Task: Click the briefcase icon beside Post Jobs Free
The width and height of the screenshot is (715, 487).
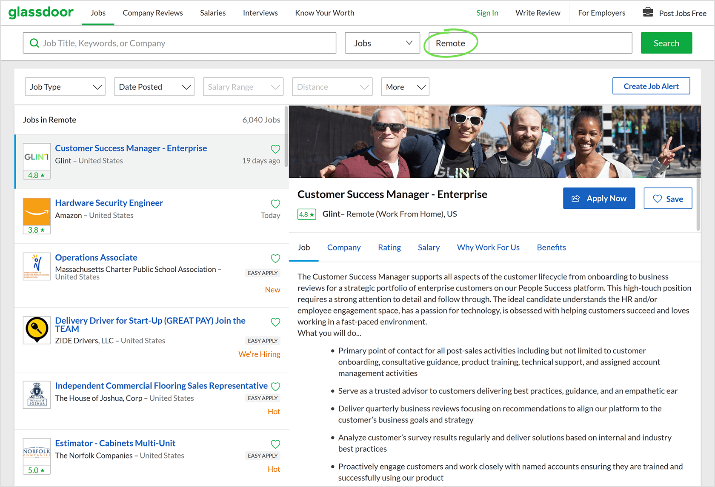Action: coord(648,12)
